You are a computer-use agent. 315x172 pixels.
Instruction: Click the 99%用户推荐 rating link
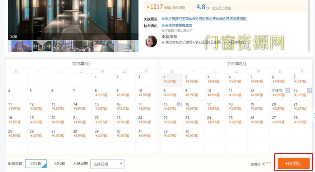(221, 8)
